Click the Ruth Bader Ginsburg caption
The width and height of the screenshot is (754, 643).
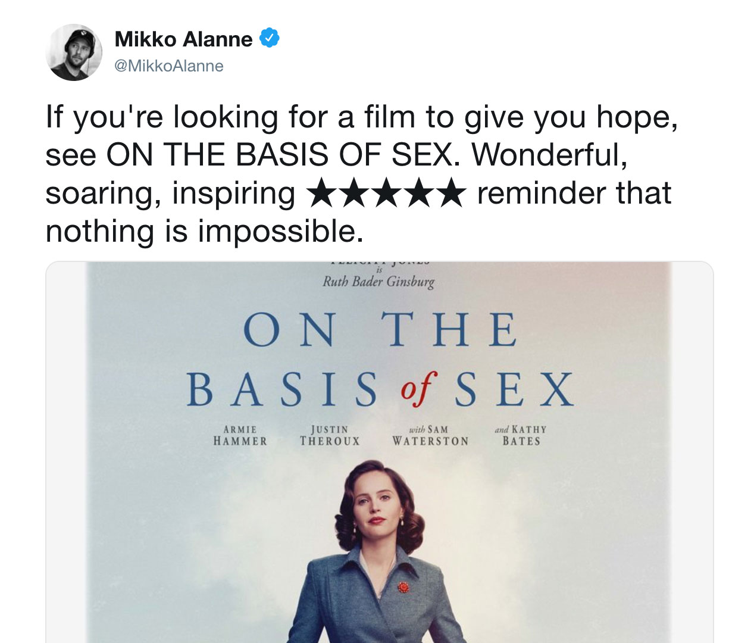pos(378,281)
